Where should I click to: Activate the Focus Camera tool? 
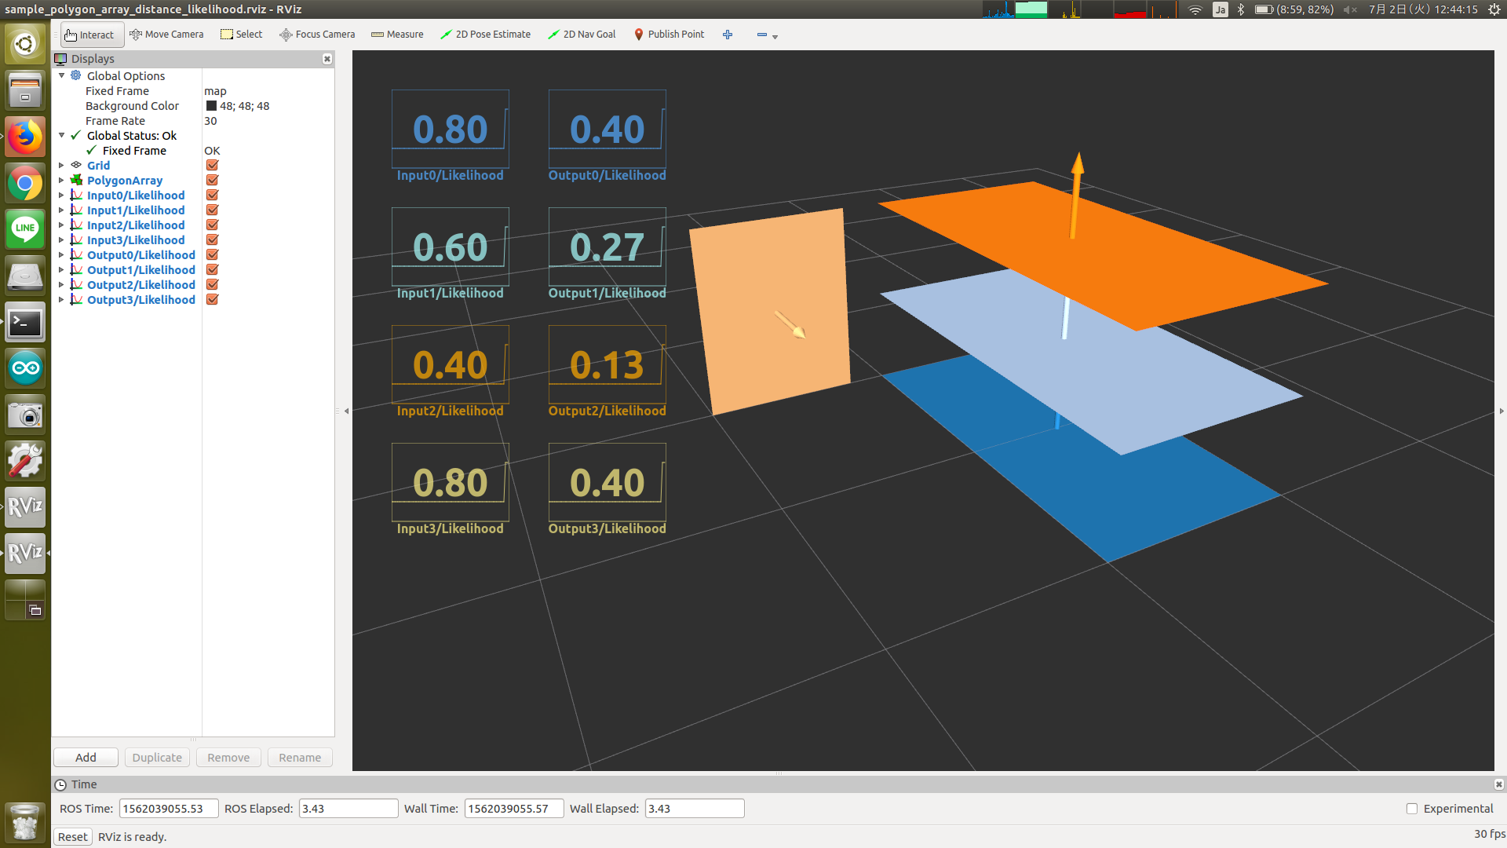coord(317,35)
